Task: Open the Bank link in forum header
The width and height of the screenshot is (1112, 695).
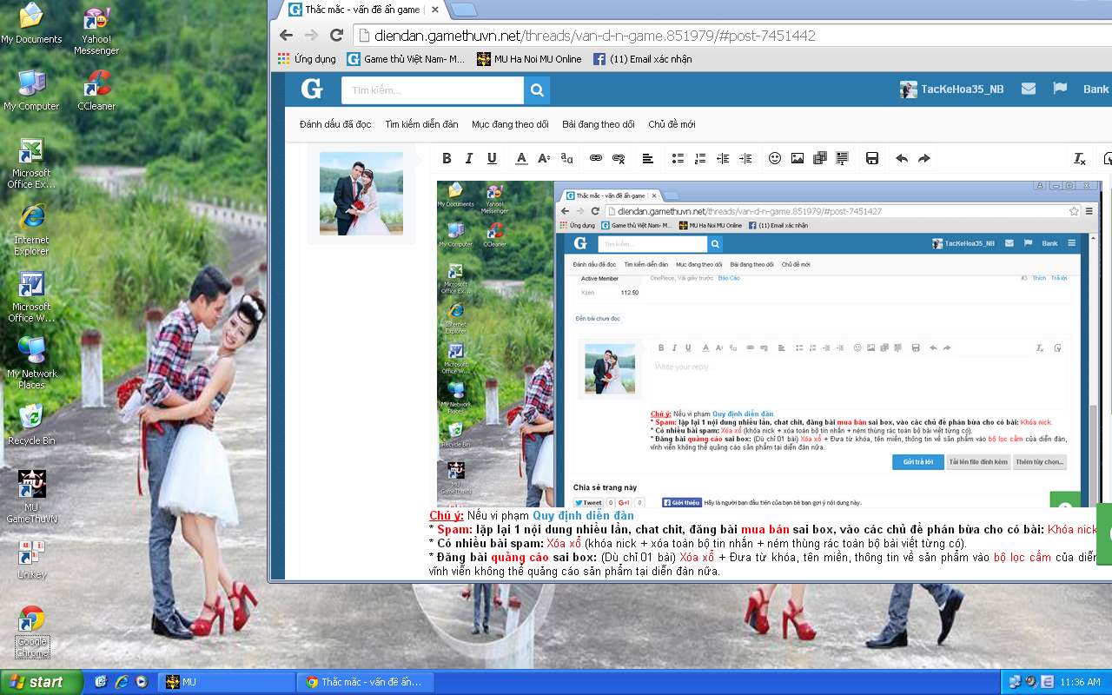Action: point(1095,89)
